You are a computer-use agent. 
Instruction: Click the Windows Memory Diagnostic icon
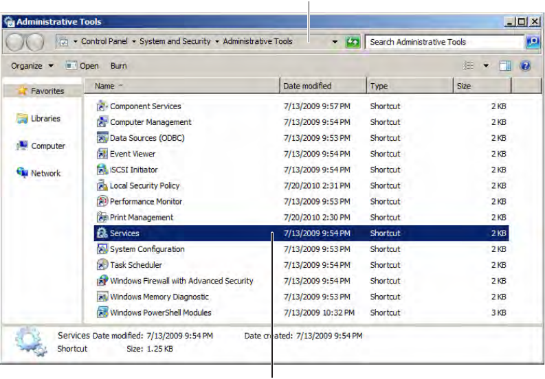(102, 297)
